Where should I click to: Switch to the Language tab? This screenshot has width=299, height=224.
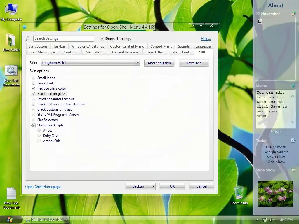click(x=203, y=46)
